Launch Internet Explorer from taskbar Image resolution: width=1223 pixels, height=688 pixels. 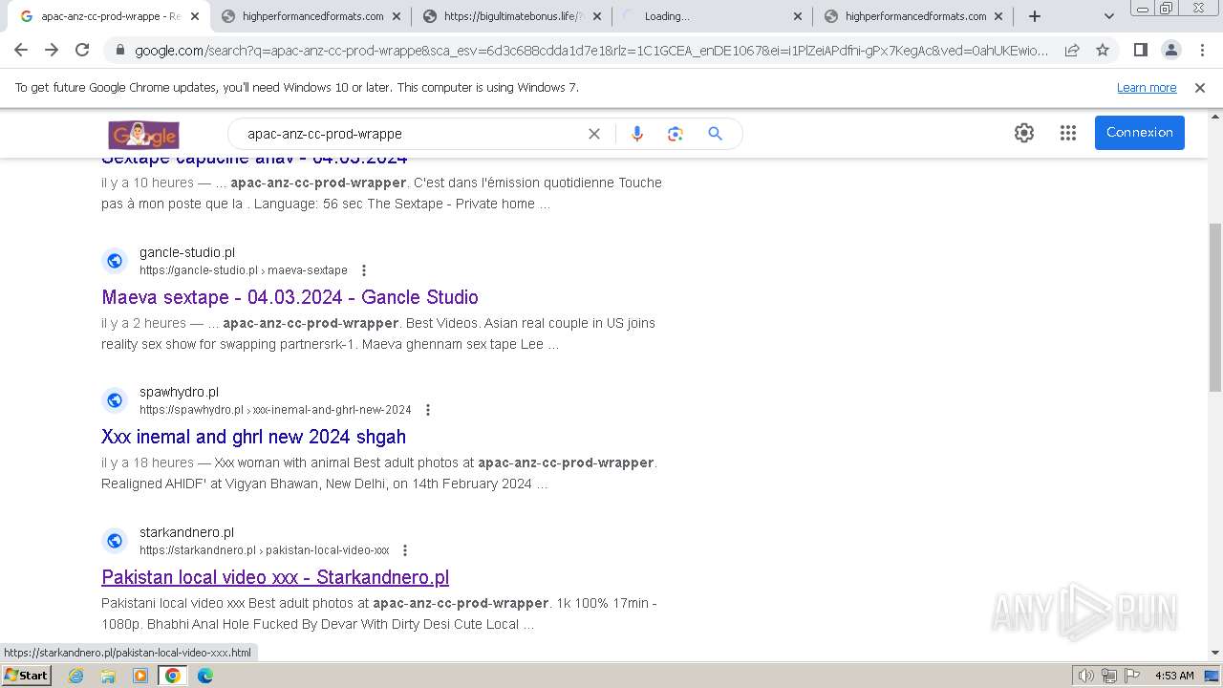coord(75,676)
